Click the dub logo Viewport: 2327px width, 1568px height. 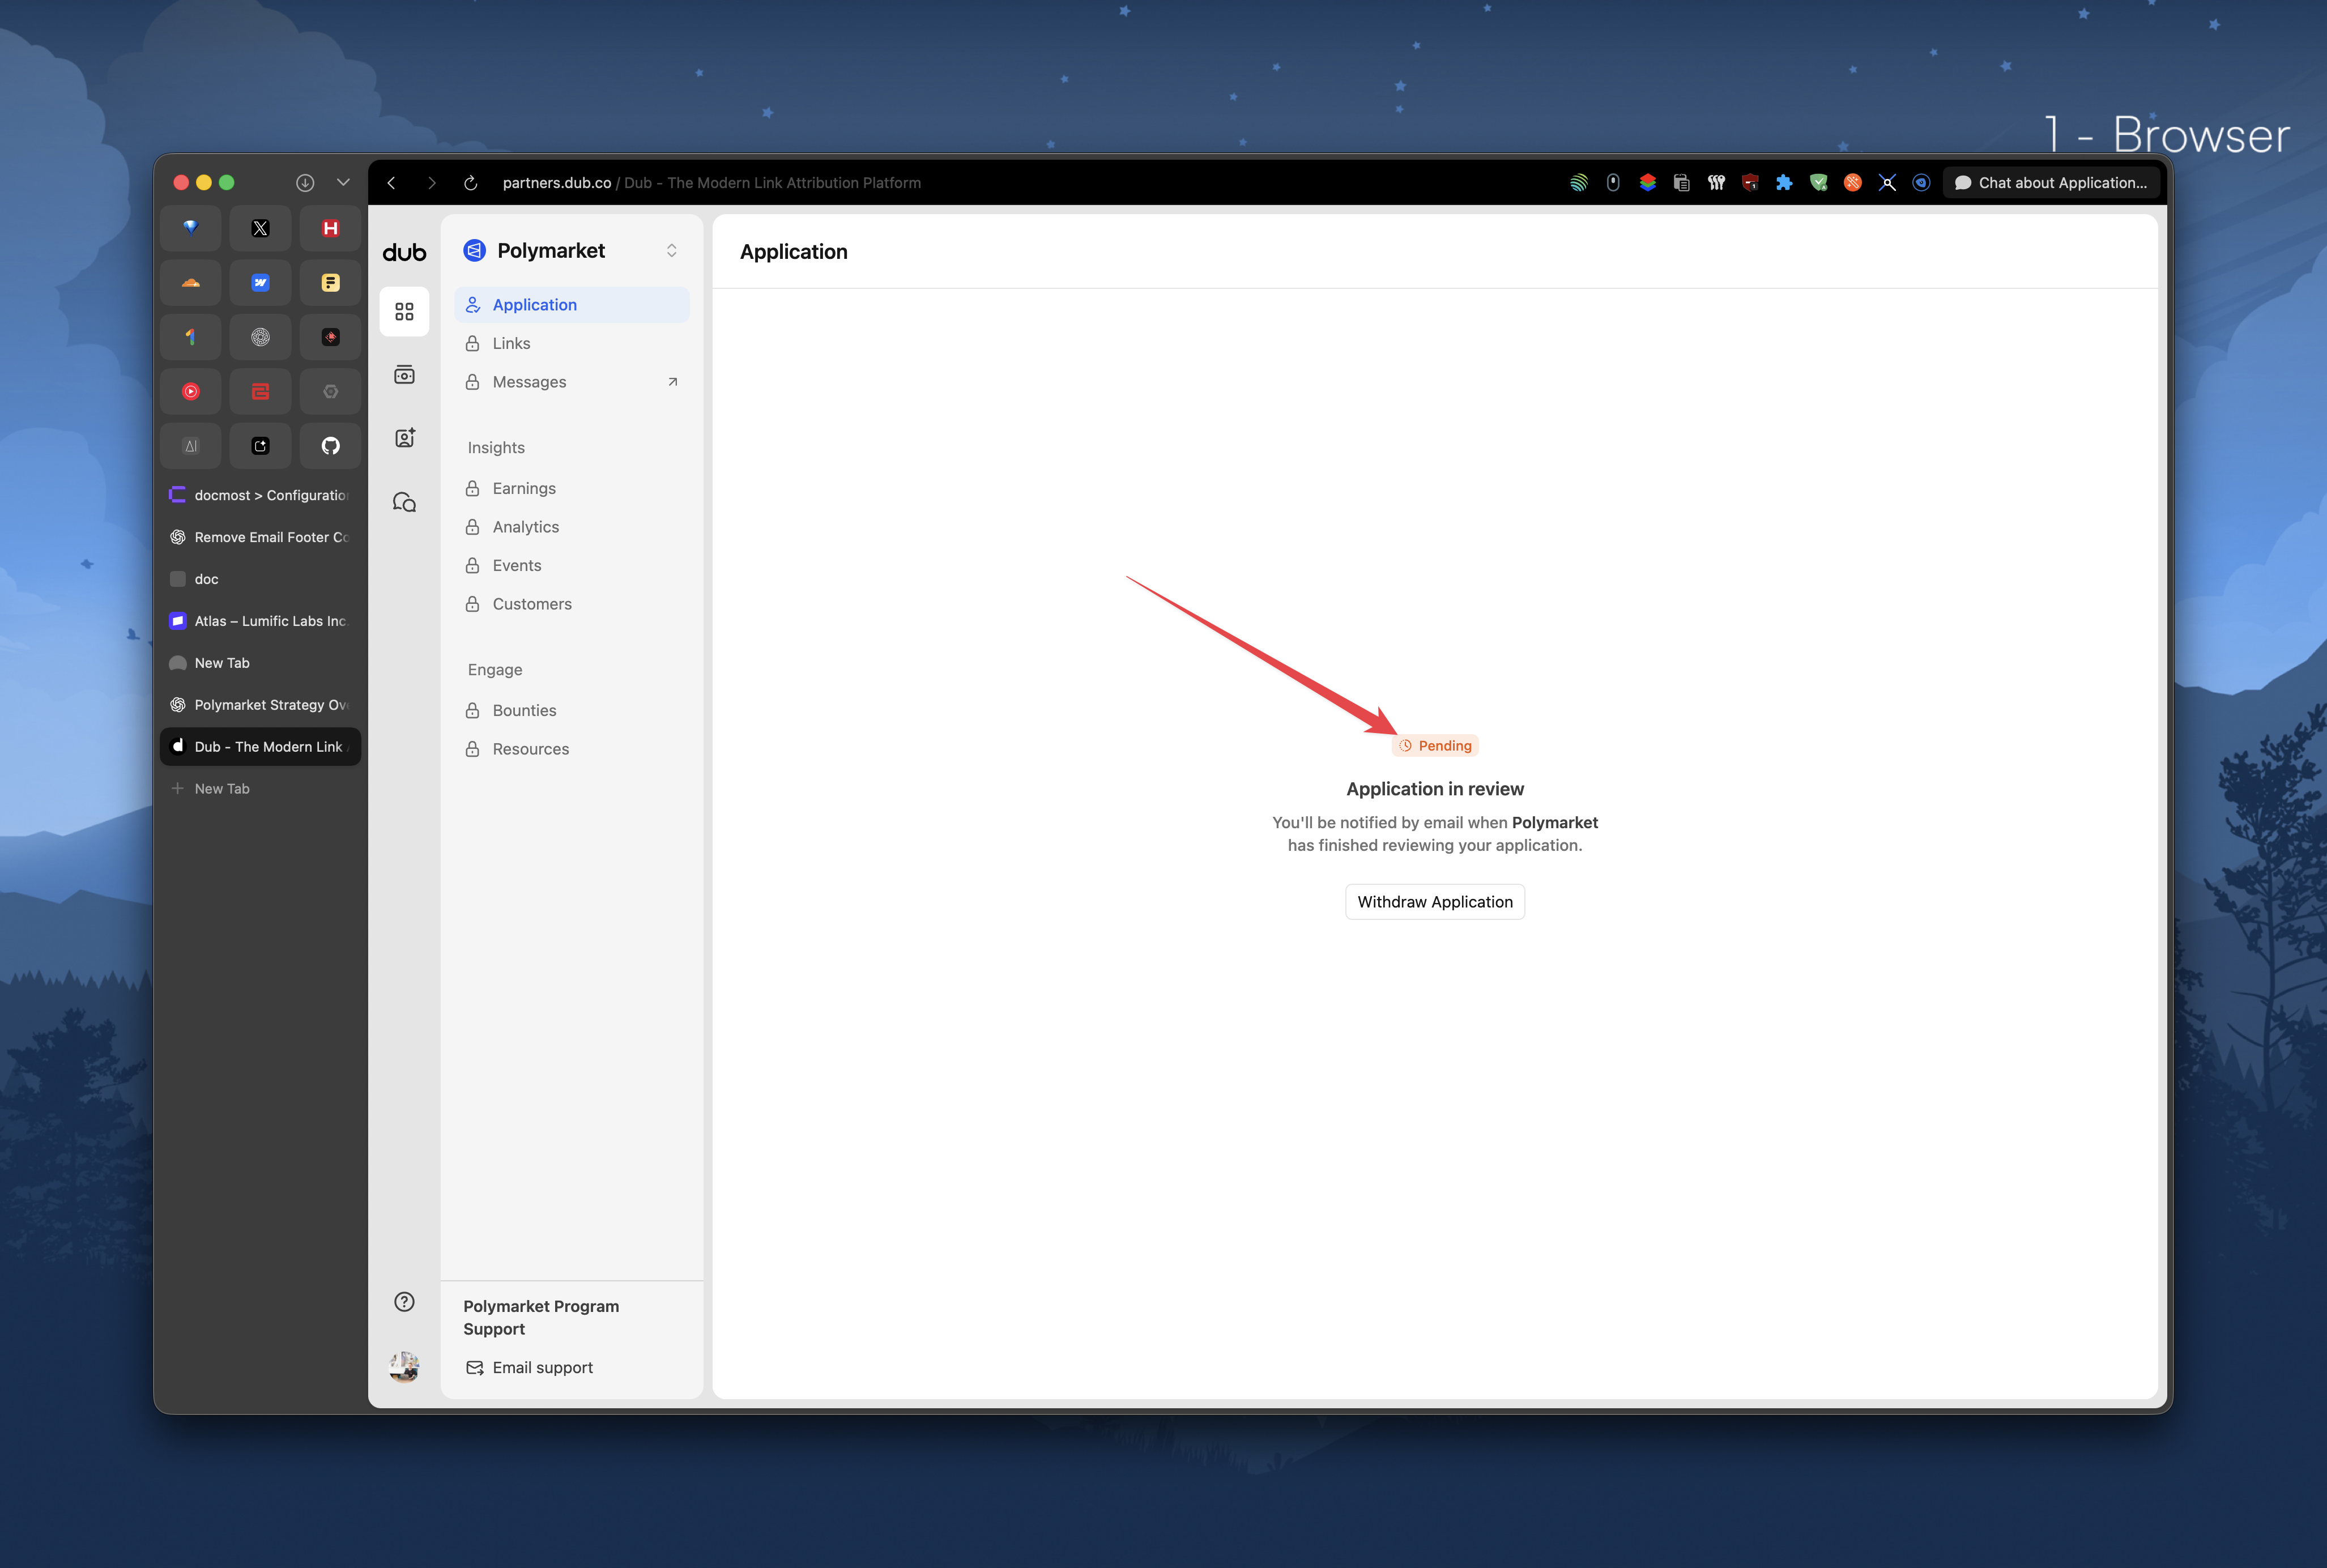(404, 252)
